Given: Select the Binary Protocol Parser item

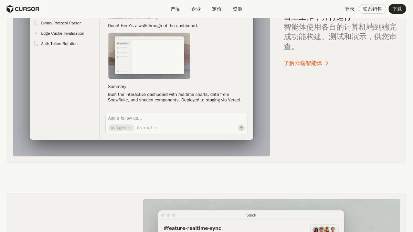Looking at the screenshot, I should click(x=61, y=23).
